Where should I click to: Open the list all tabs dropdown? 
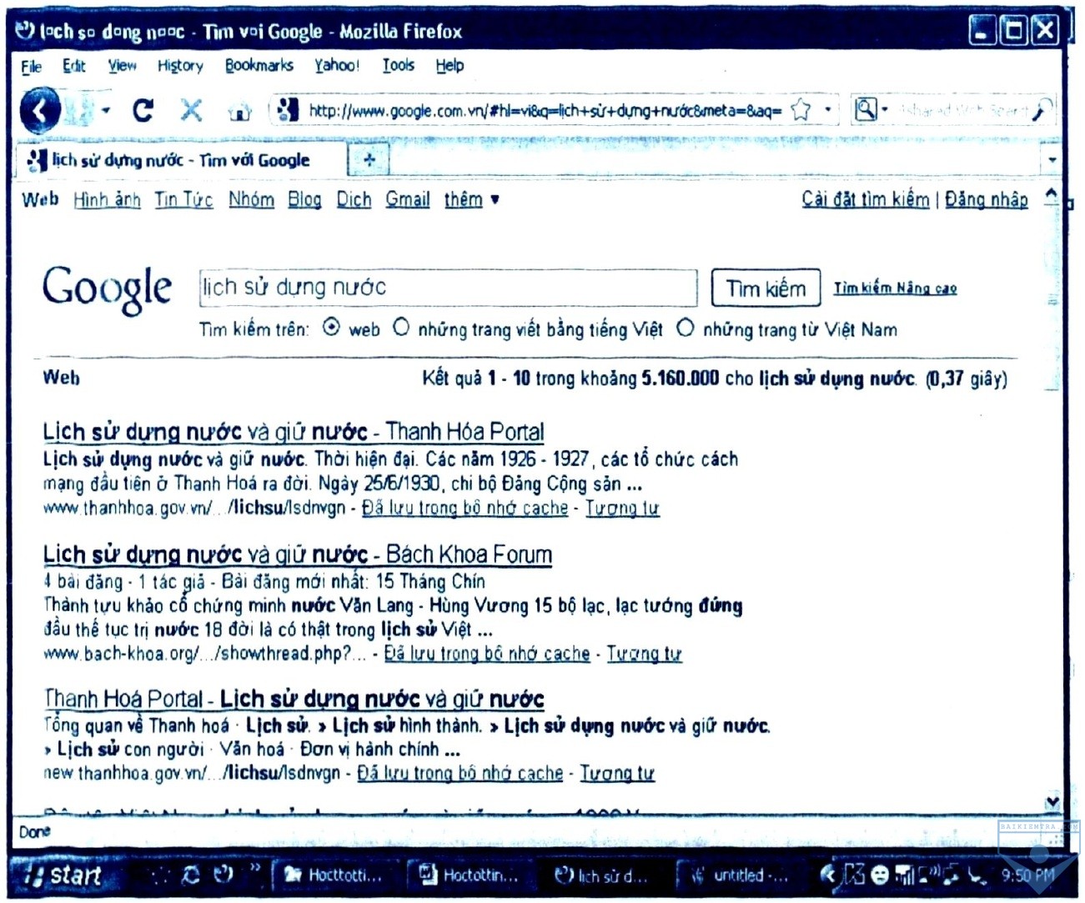[x=1052, y=159]
